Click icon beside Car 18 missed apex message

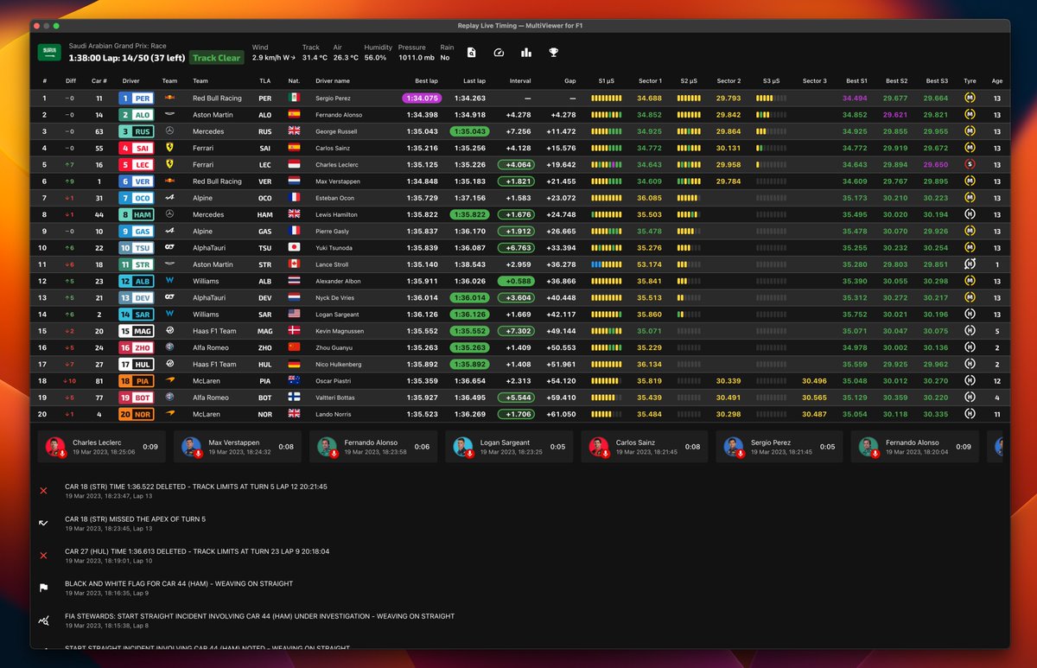click(x=43, y=523)
